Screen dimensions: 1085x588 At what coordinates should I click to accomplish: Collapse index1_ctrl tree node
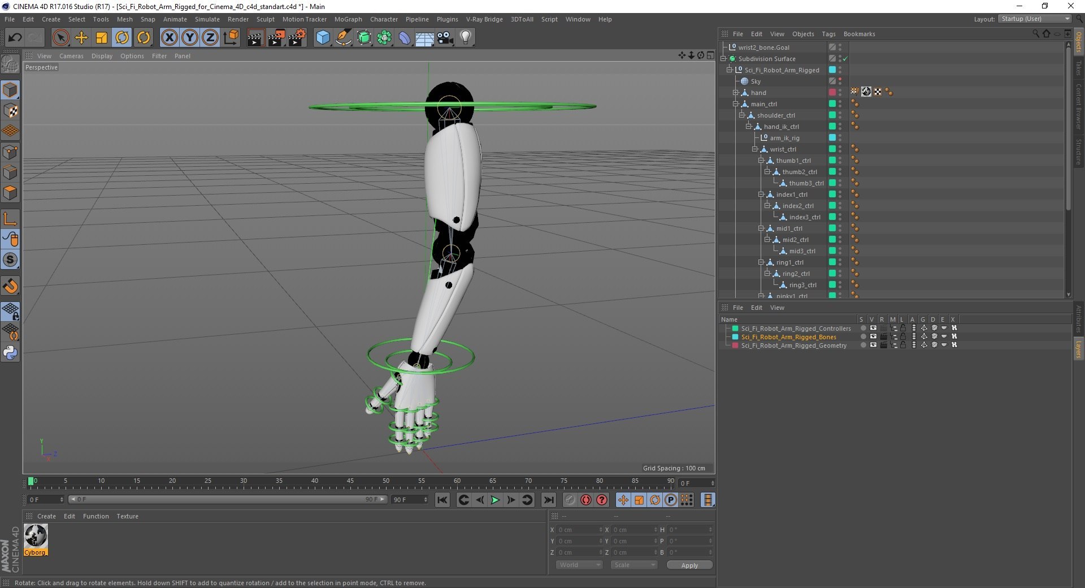pyautogui.click(x=761, y=194)
